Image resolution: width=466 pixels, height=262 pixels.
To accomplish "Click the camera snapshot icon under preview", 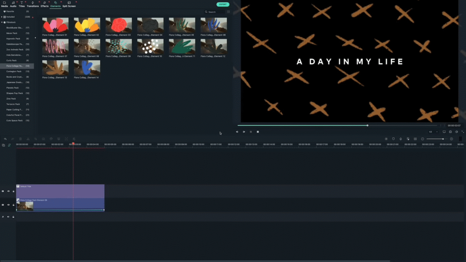I will click(x=450, y=132).
